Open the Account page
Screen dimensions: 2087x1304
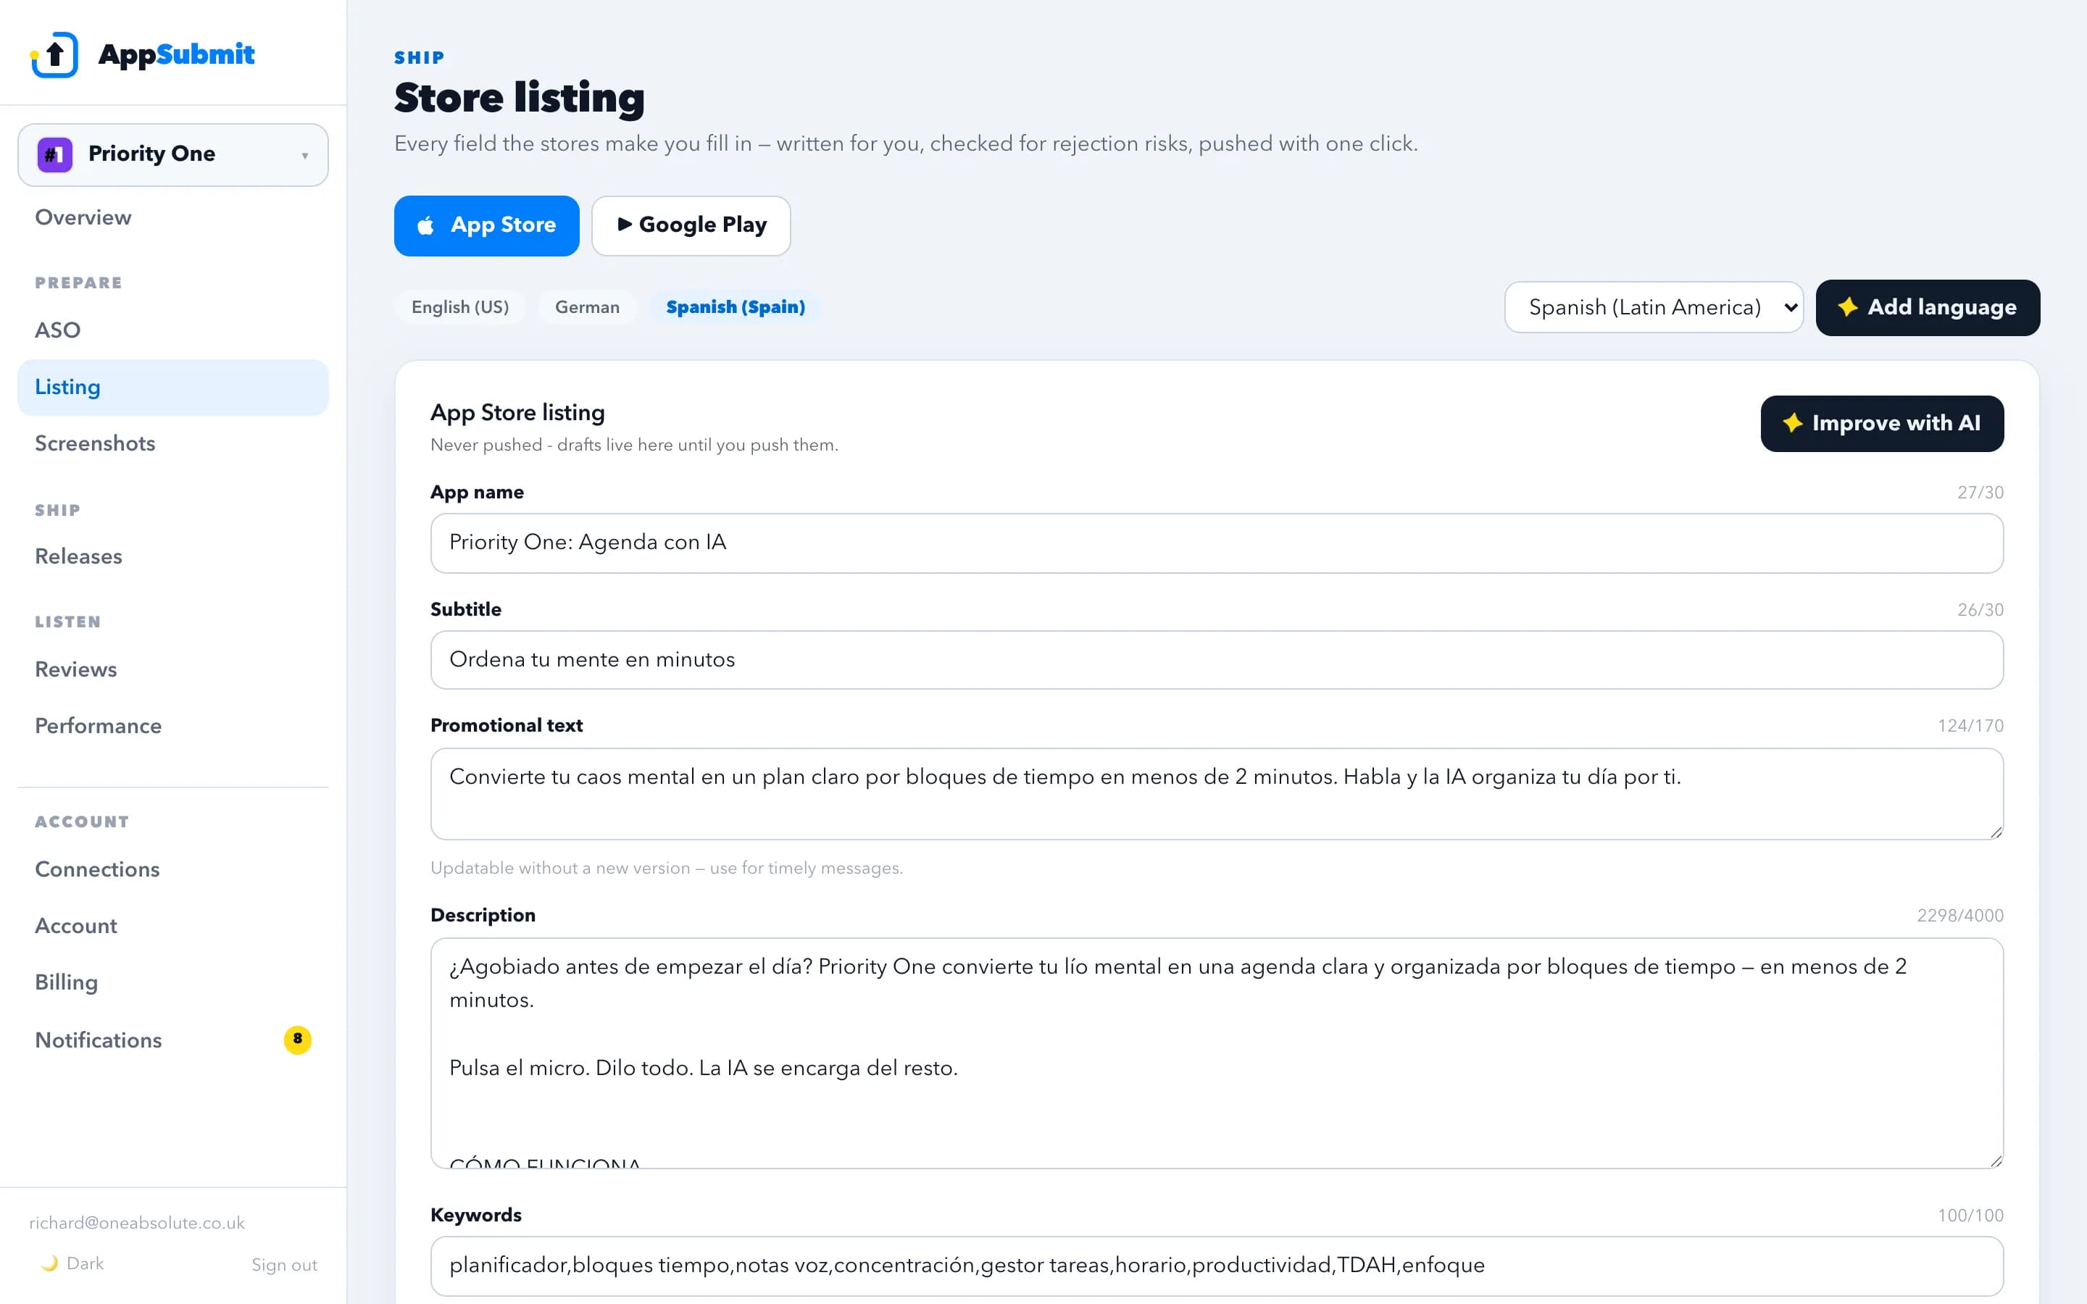point(173,927)
